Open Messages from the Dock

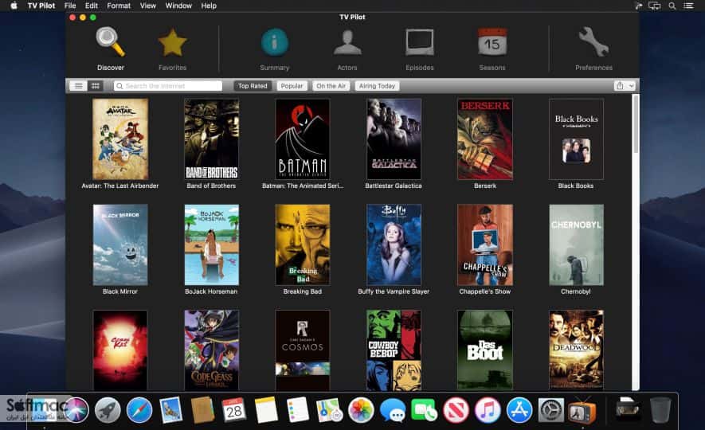click(393, 410)
